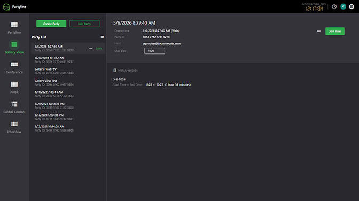Click the host email csprecher@tvunetworks.com
Viewport: 359px width, 201px height.
[161, 43]
